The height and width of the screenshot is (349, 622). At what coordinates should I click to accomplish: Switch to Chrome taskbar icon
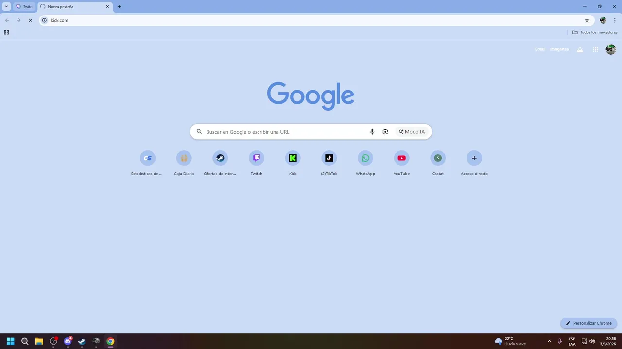[110, 341]
